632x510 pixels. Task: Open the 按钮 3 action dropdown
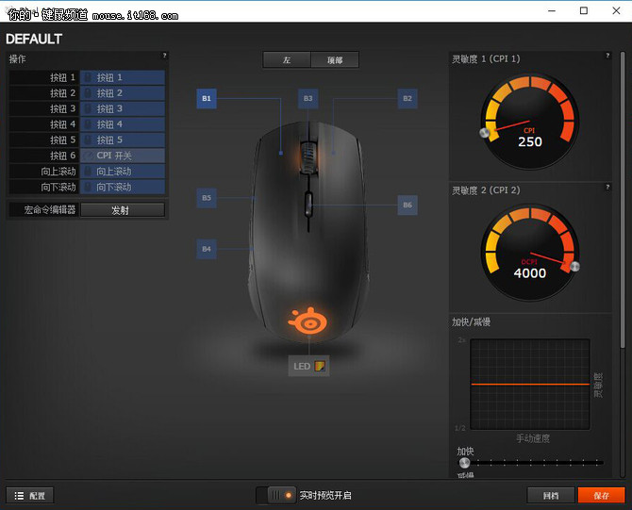[x=123, y=108]
